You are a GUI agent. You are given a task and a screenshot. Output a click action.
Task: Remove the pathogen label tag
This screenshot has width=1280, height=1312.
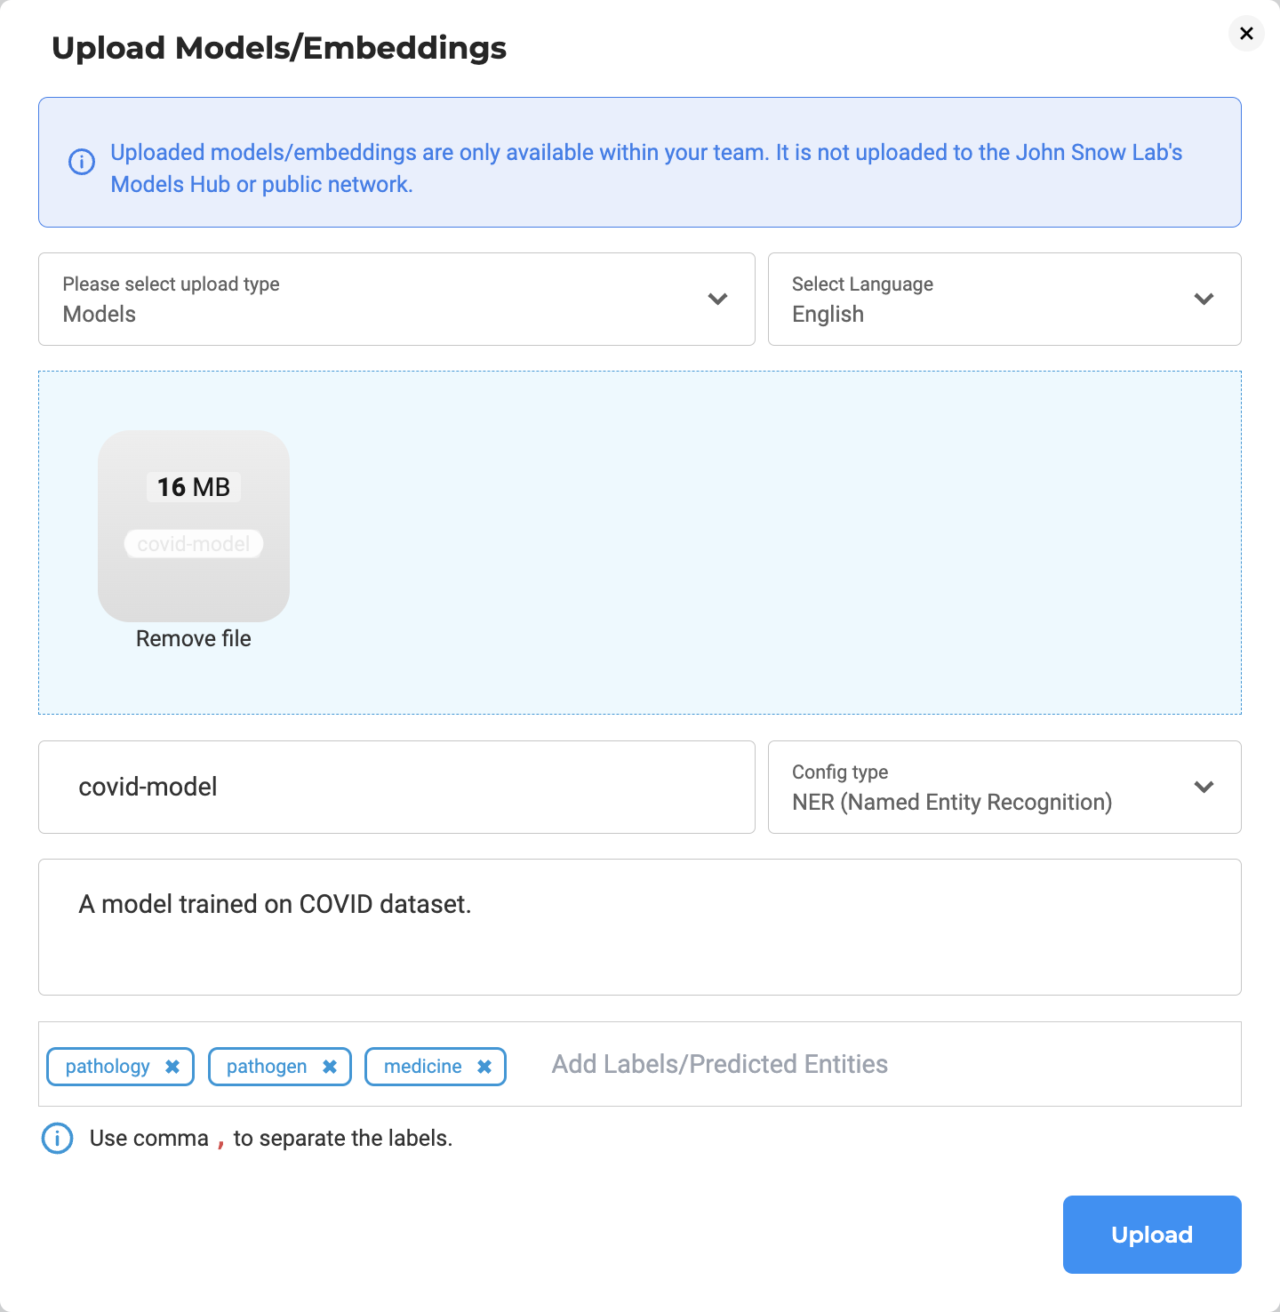tap(330, 1067)
